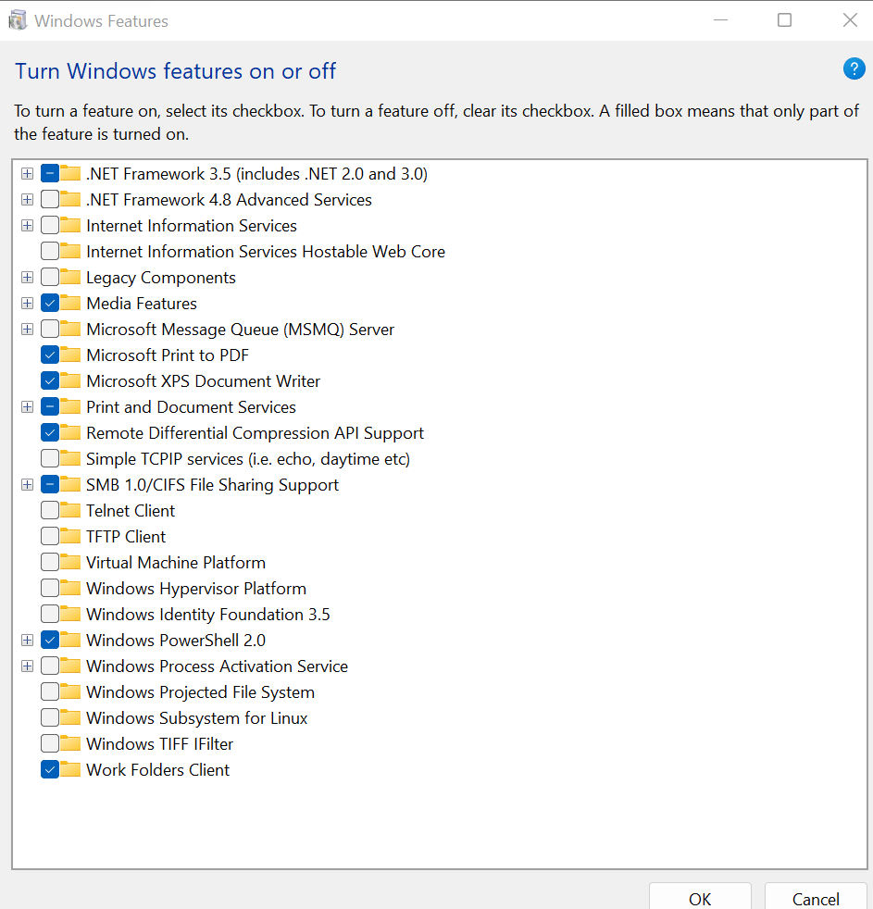873x909 pixels.
Task: Select the Windows Hypervisor Platform label
Action: pos(196,589)
